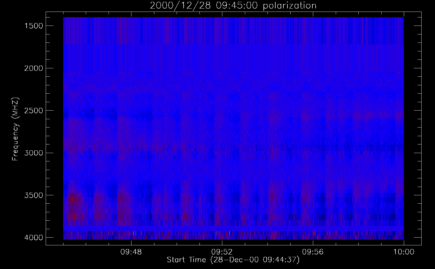This screenshot has height=269, width=435.
Task: Click the 09:48 time tick label
Action: click(x=131, y=252)
